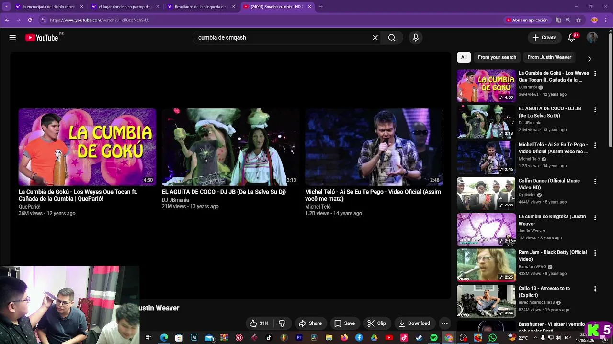Open Coffin Dance sidebar thumbnail

(x=486, y=193)
